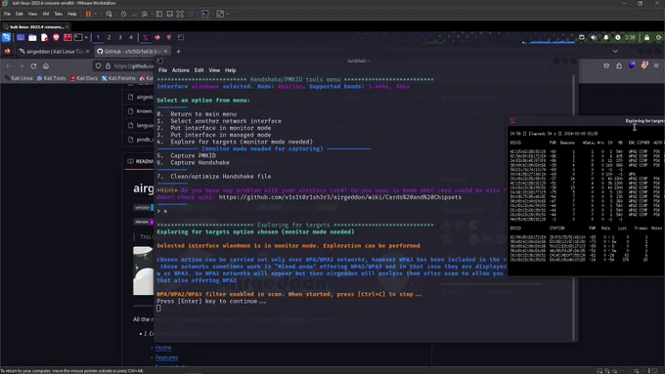
Task: Expand the VMware stretch guest dropdown arrow
Action: click(227, 14)
